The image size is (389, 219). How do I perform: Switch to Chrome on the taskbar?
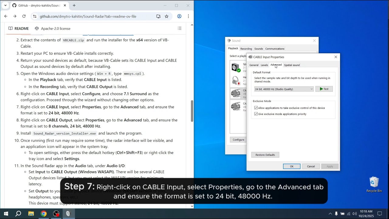(44, 214)
